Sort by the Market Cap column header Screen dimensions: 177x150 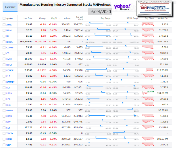click(163, 18)
